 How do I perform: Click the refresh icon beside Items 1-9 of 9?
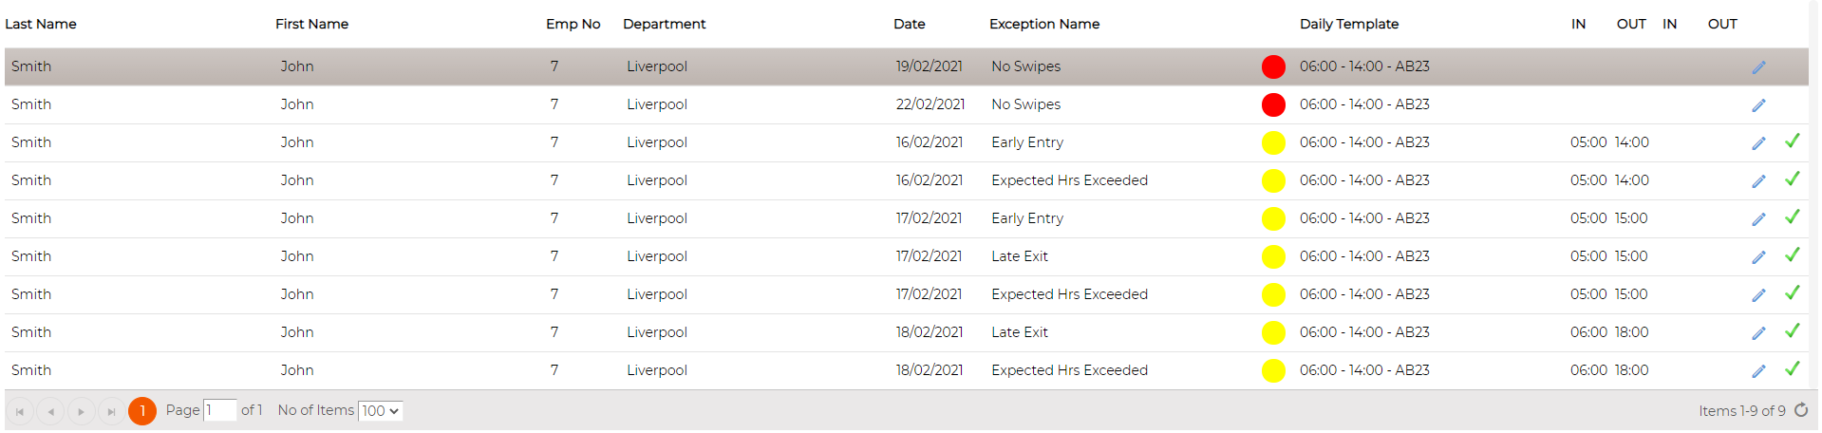tap(1801, 410)
